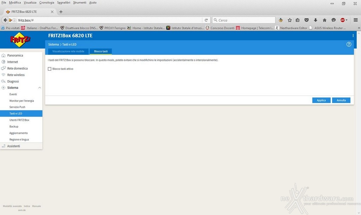Image resolution: width=361 pixels, height=215 pixels.
Task: Click the Rete wireless wifi icon
Action: point(4,75)
